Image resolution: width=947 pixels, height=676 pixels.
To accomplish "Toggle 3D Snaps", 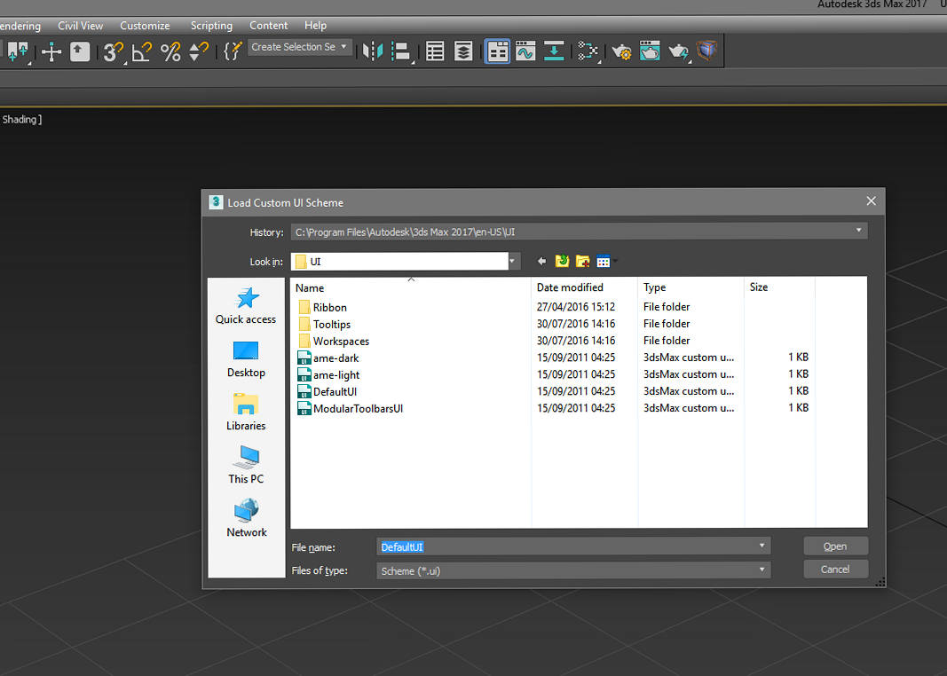I will [x=113, y=51].
